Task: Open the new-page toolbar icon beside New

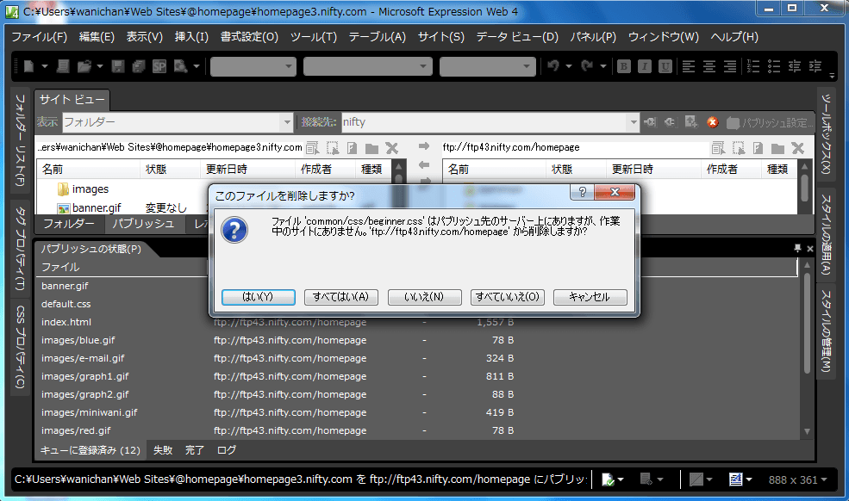Action: click(x=63, y=66)
